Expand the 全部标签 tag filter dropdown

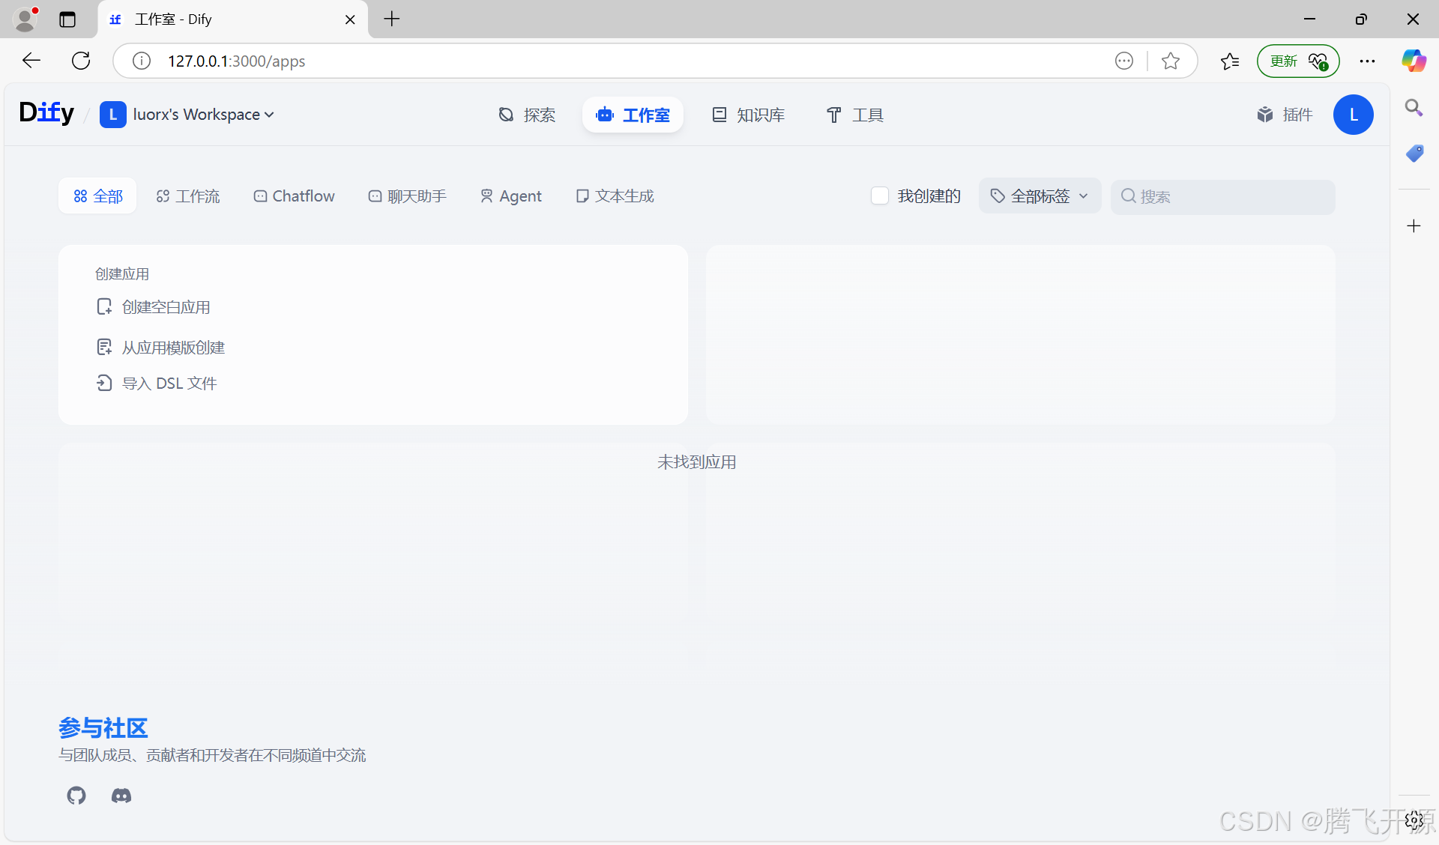coord(1040,196)
